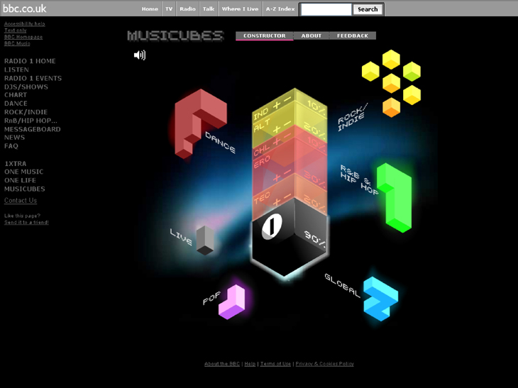This screenshot has width=518, height=388.
Task: Open Rock/Indie sidebar link
Action: [26, 112]
